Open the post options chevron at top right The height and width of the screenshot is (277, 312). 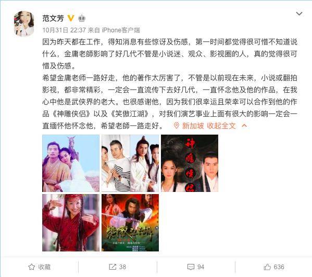point(299,14)
